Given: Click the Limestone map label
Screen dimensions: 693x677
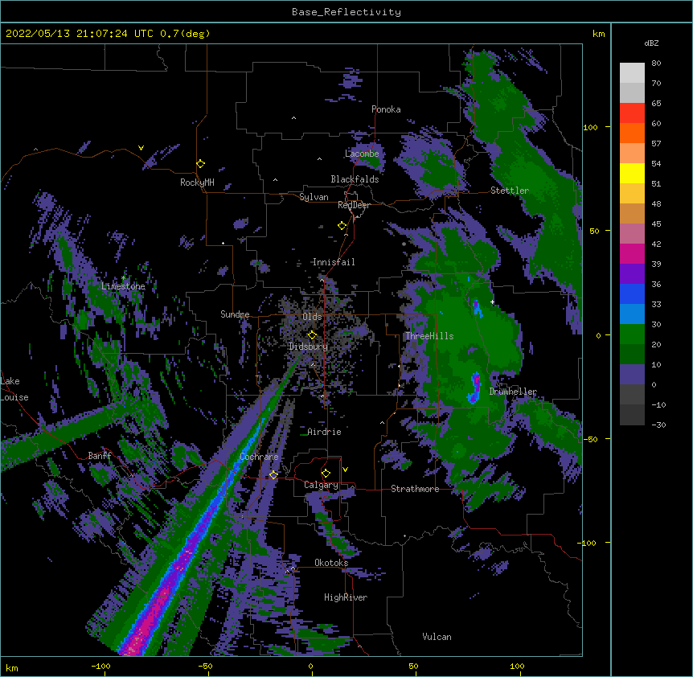Looking at the screenshot, I should click(x=123, y=286).
